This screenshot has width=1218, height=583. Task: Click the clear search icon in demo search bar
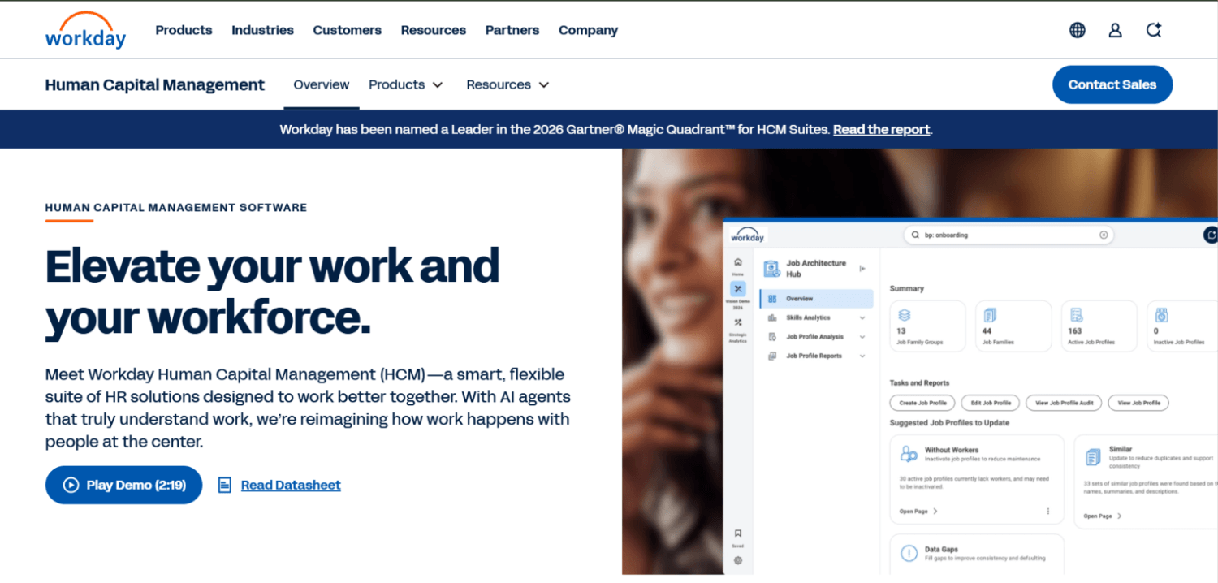pyautogui.click(x=1104, y=235)
